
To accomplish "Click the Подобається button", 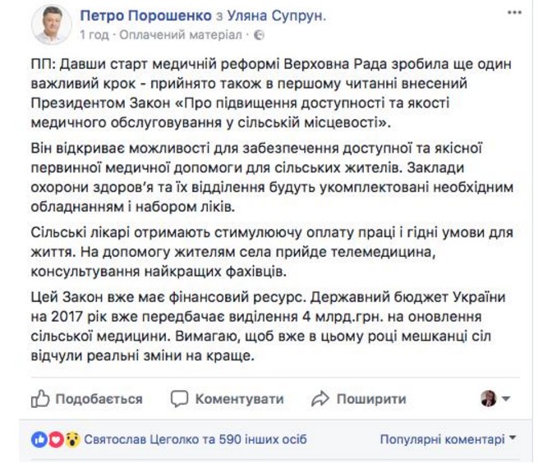I will [86, 399].
